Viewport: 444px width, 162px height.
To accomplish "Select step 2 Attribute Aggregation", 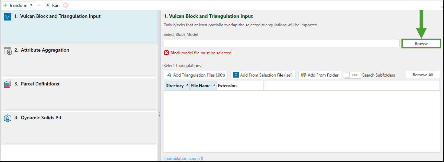I will (x=79, y=60).
